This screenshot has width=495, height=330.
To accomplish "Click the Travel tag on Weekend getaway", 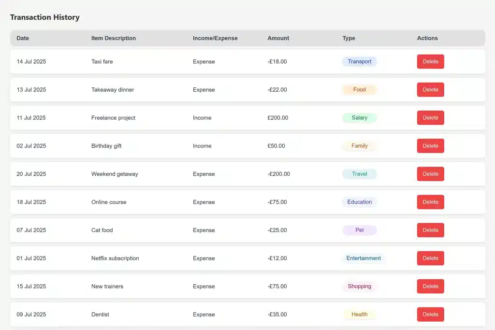I will (x=359, y=174).
